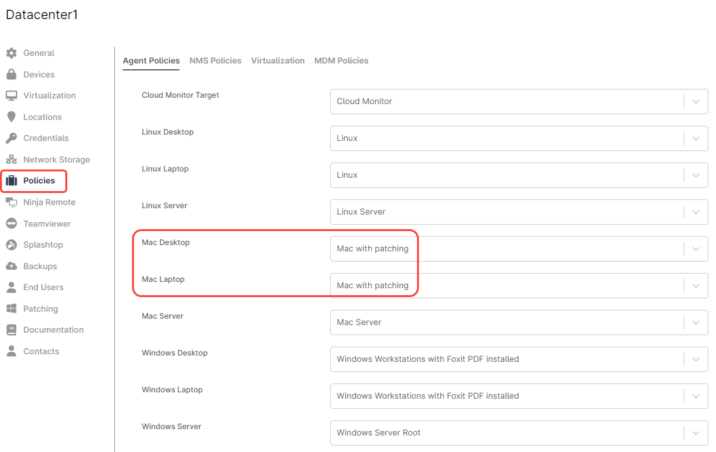Select the Virtualization monitor icon in sidebar
The height and width of the screenshot is (452, 716).
click(11, 96)
